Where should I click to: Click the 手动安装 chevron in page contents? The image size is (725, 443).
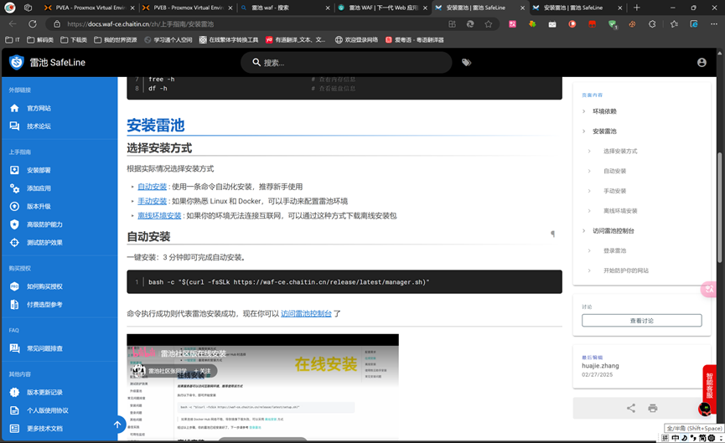click(x=589, y=191)
